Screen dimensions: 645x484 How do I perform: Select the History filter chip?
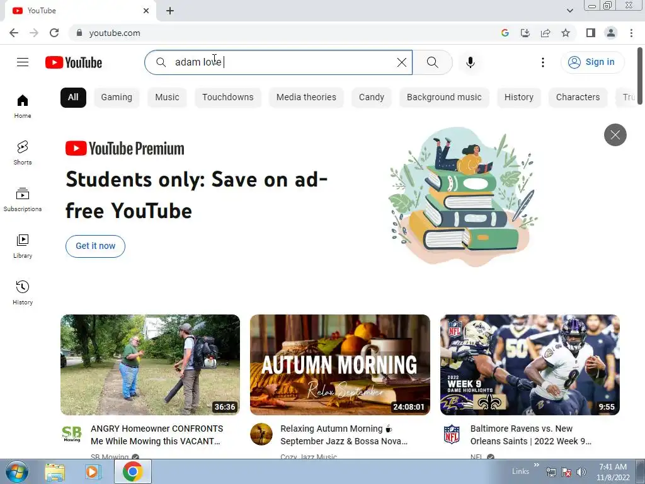tap(519, 97)
